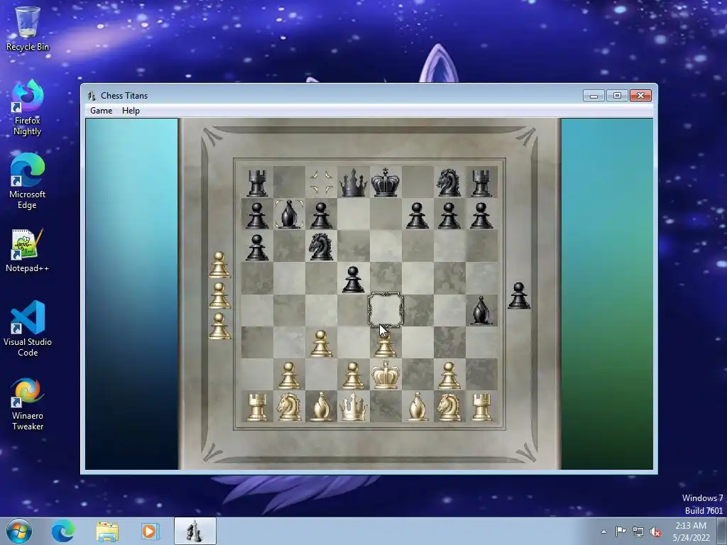Open Windows Media Player from the taskbar
The image size is (727, 545).
click(150, 531)
